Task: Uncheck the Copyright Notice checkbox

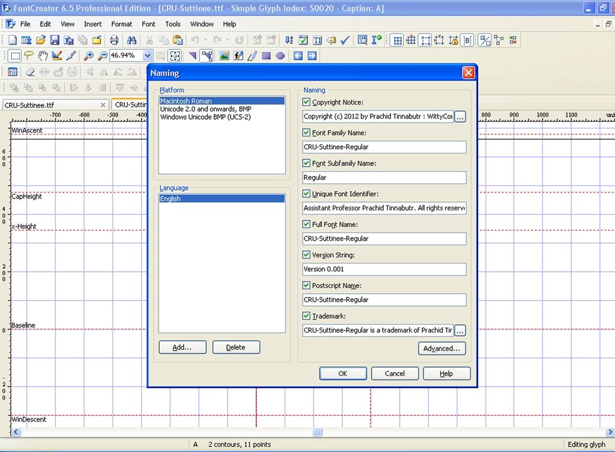Action: [x=307, y=103]
